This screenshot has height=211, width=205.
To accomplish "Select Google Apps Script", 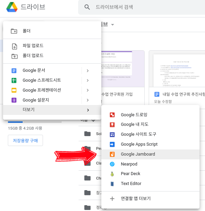I will click(150, 144).
